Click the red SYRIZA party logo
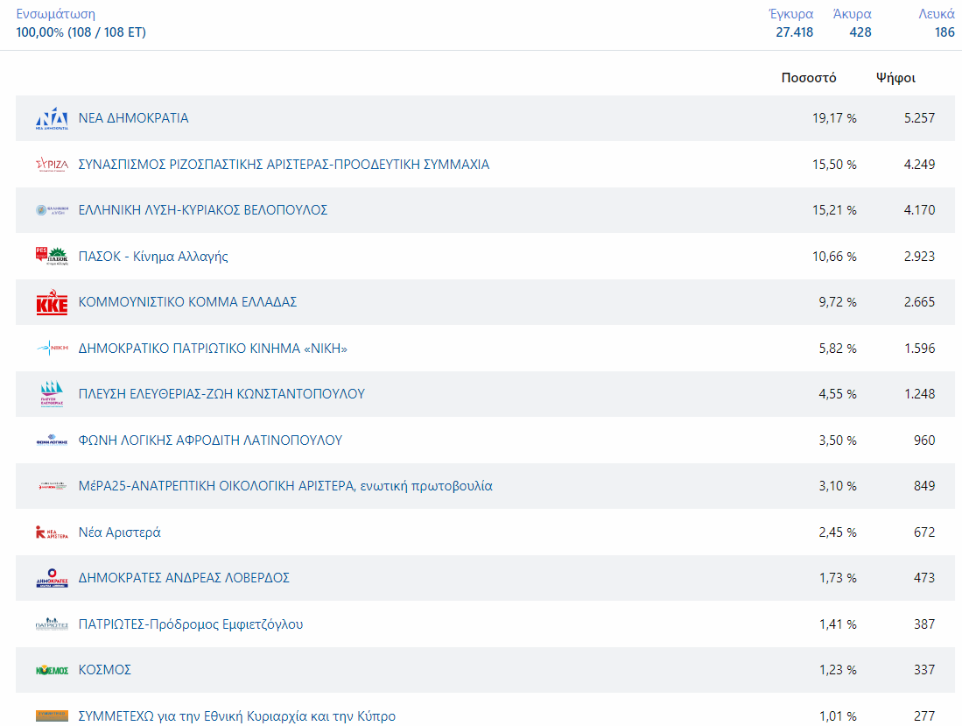Viewport: 962px width, 726px height. [x=52, y=165]
